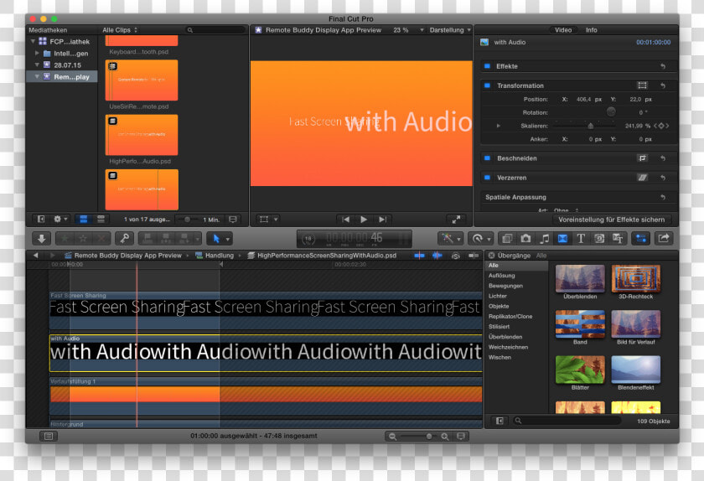Click the share export icon
Image resolution: width=704 pixels, height=481 pixels.
[664, 239]
